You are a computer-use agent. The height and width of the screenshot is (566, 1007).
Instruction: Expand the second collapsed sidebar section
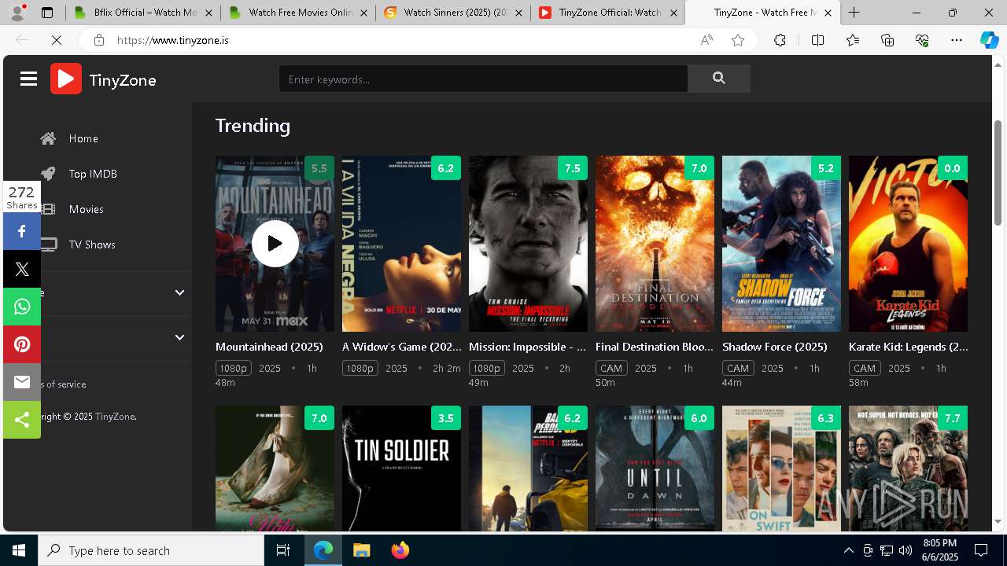pyautogui.click(x=179, y=337)
